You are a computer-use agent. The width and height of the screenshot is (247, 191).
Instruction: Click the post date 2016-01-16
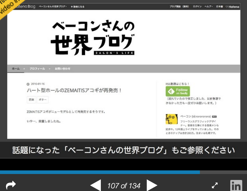pos(38,84)
